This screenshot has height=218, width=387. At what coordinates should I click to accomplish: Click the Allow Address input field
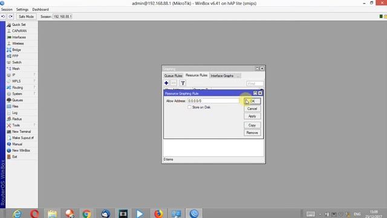213,101
